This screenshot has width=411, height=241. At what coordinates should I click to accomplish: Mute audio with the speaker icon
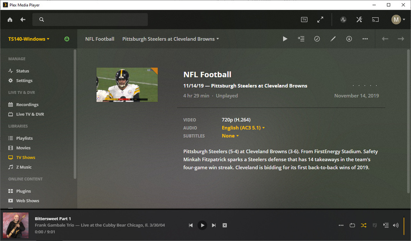(396, 225)
